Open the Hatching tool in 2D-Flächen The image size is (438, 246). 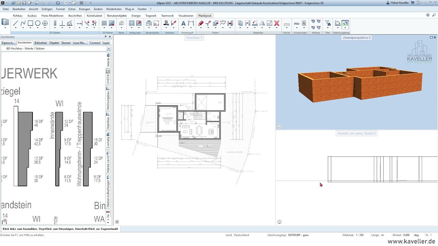coord(104,23)
